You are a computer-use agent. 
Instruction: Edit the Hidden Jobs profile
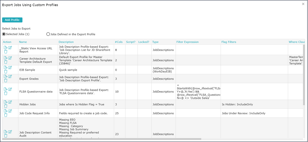[x=10, y=102]
